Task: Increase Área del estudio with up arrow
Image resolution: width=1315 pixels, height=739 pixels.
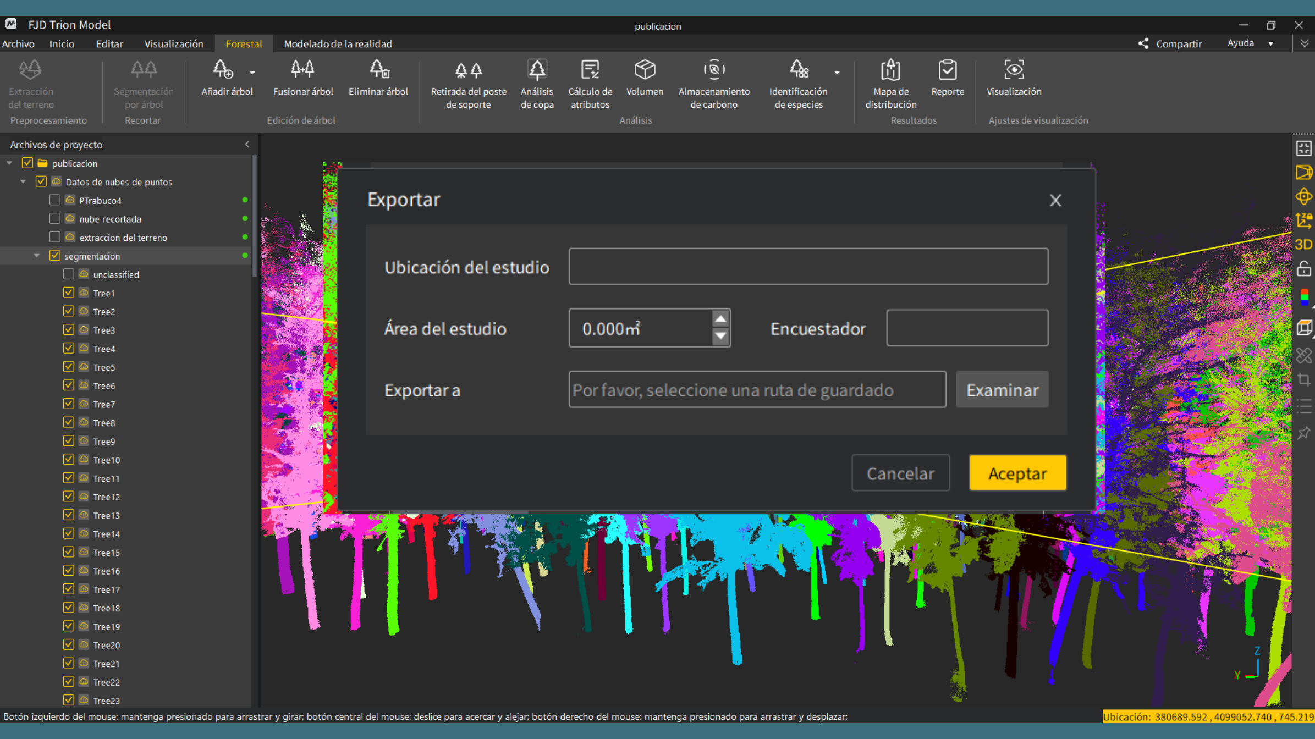Action: click(x=720, y=319)
